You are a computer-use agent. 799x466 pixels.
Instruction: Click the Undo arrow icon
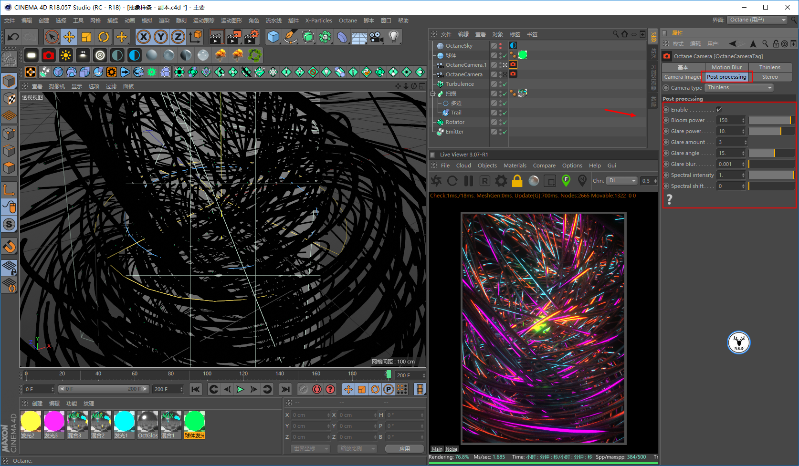coord(13,37)
